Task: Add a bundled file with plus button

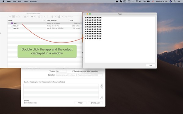Action: coord(101,85)
